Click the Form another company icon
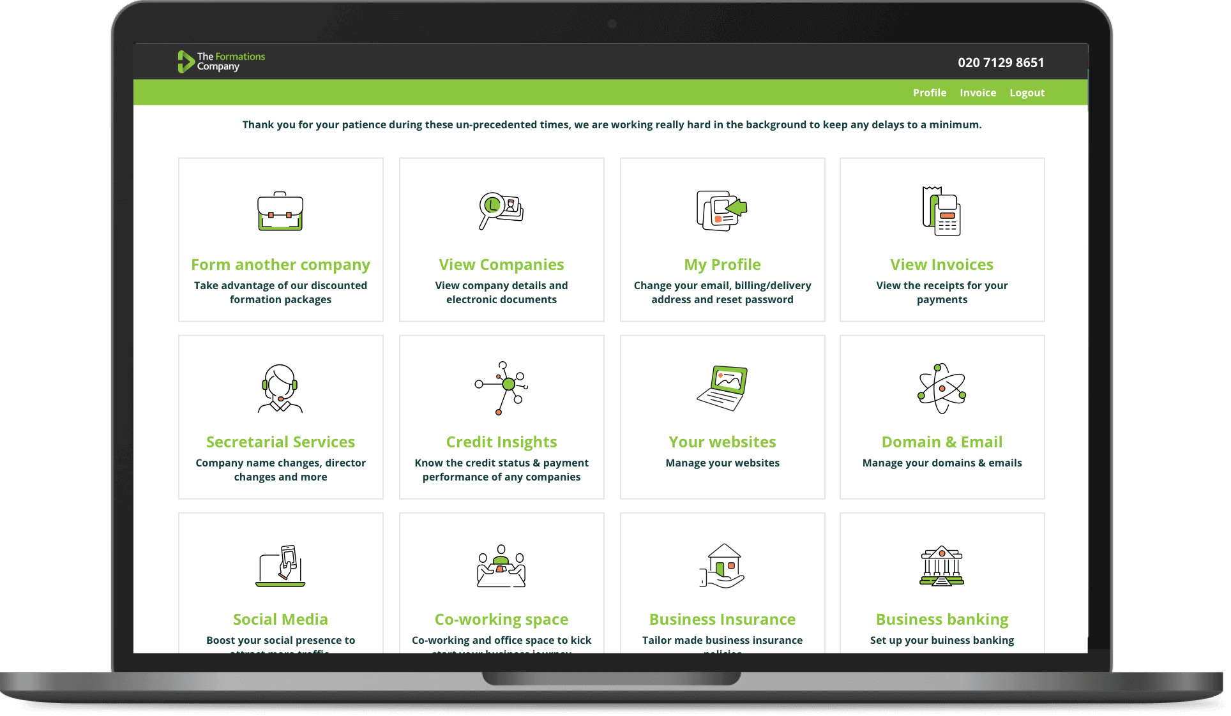This screenshot has height=716, width=1231. 280,210
